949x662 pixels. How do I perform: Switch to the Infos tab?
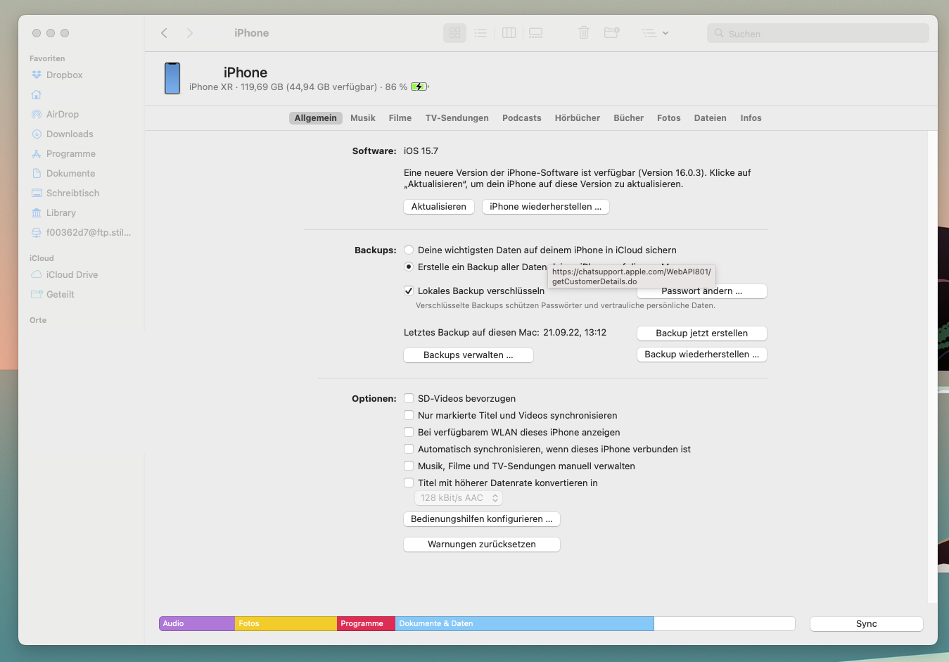(751, 118)
